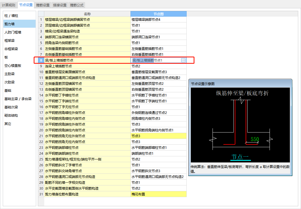Click 拐角暗柱内侧节点3 value
The image size is (301, 209).
tap(159, 119)
